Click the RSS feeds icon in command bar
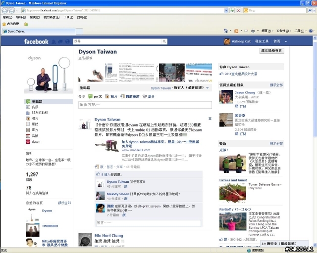This screenshot has height=253, width=317. point(236,31)
